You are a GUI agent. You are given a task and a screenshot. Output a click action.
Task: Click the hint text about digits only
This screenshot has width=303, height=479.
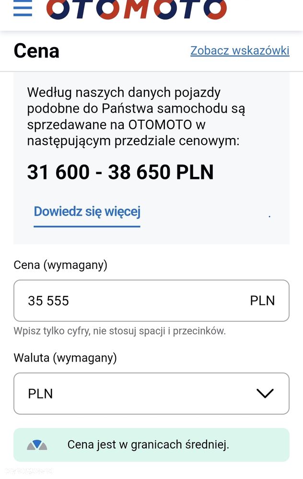coord(119,331)
